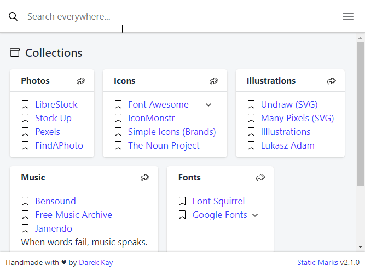Open the hamburger menu
The height and width of the screenshot is (271, 365).
coord(348,16)
